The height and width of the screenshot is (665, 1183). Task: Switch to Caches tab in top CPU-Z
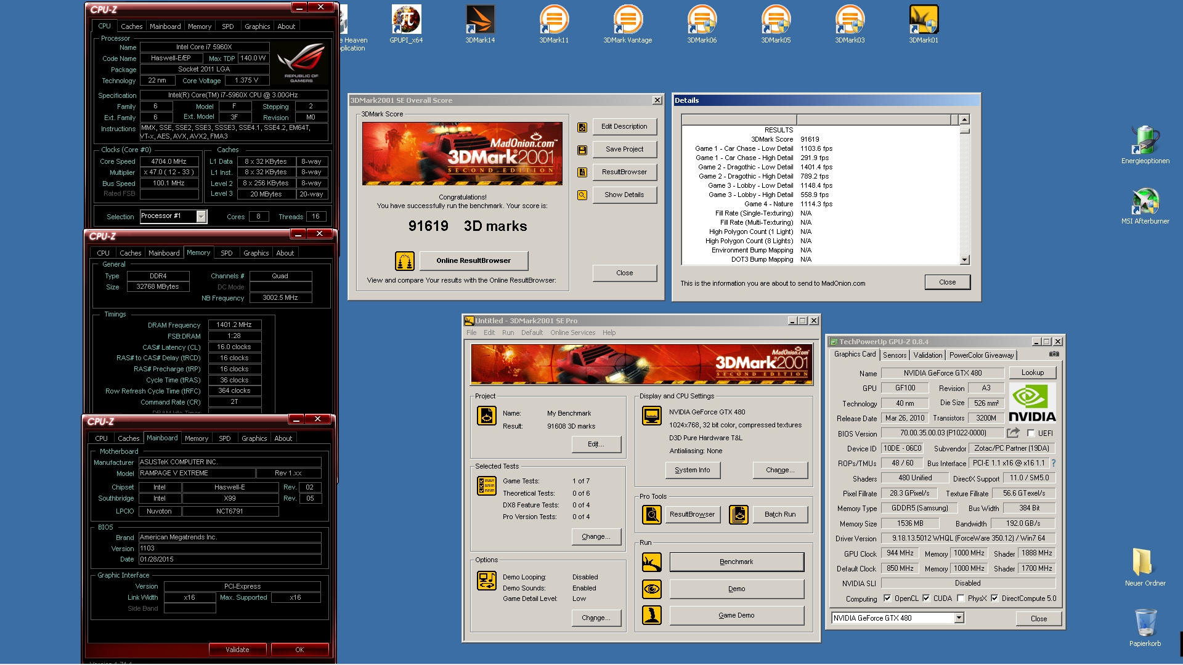point(131,26)
